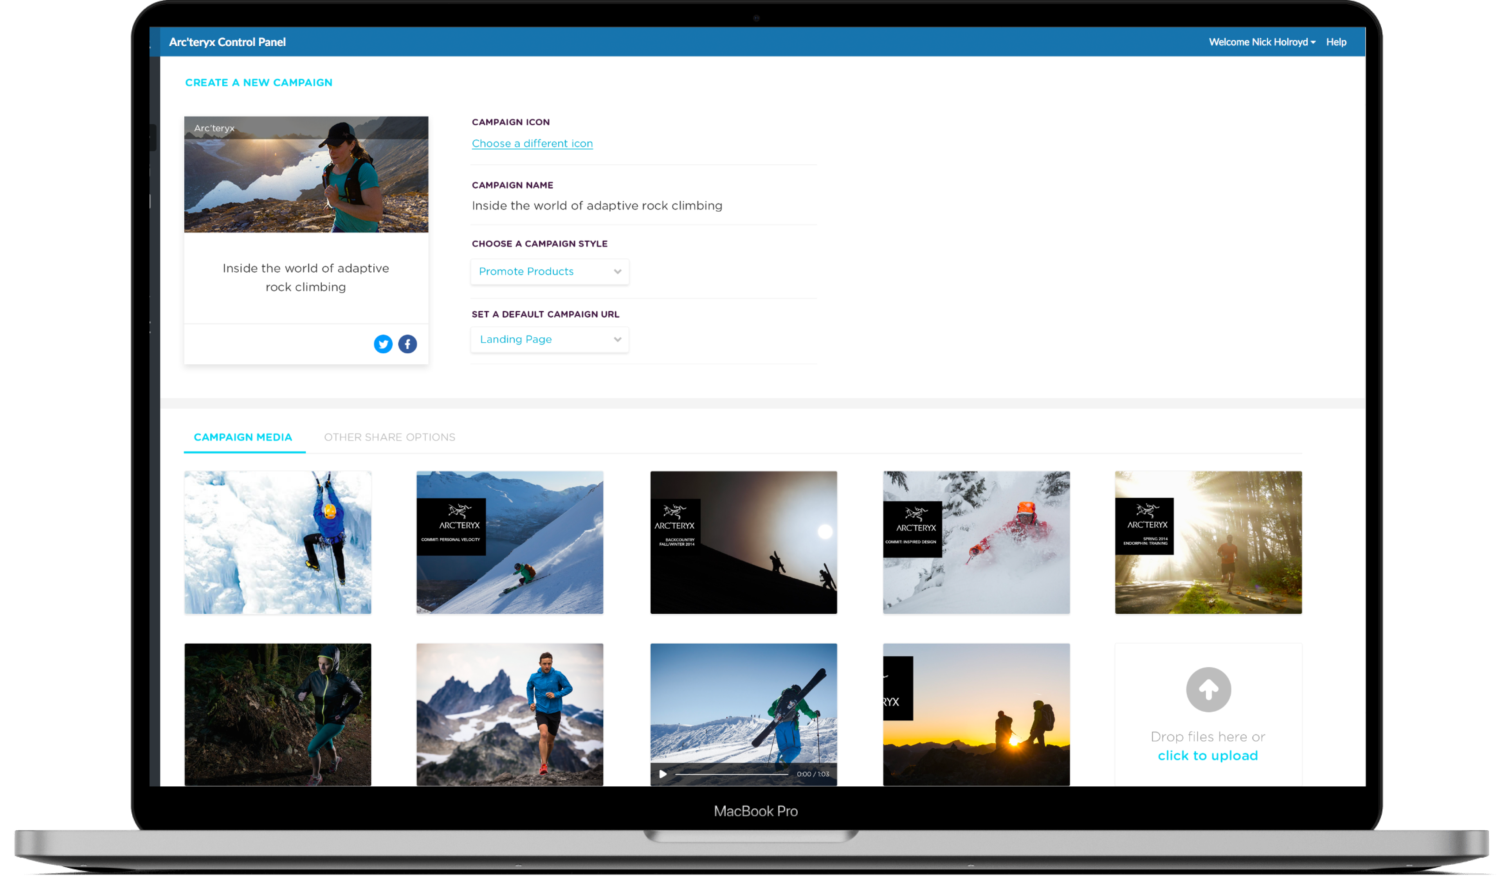The image size is (1503, 878).
Task: Click the 'click to upload' link
Action: (1208, 755)
